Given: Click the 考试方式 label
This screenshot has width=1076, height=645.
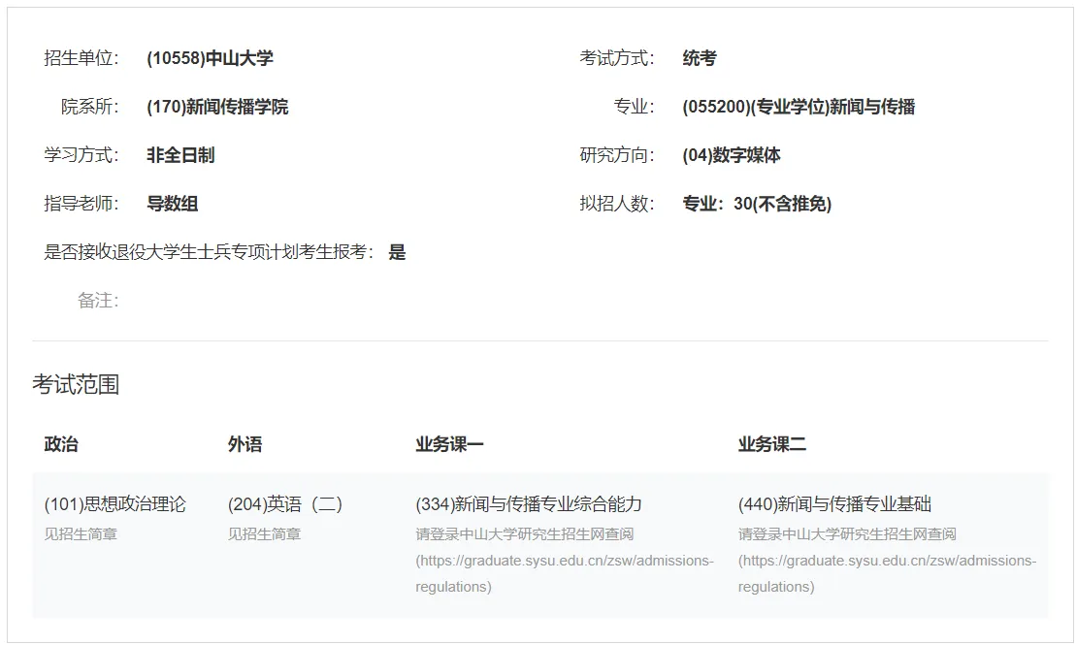Looking at the screenshot, I should (617, 58).
